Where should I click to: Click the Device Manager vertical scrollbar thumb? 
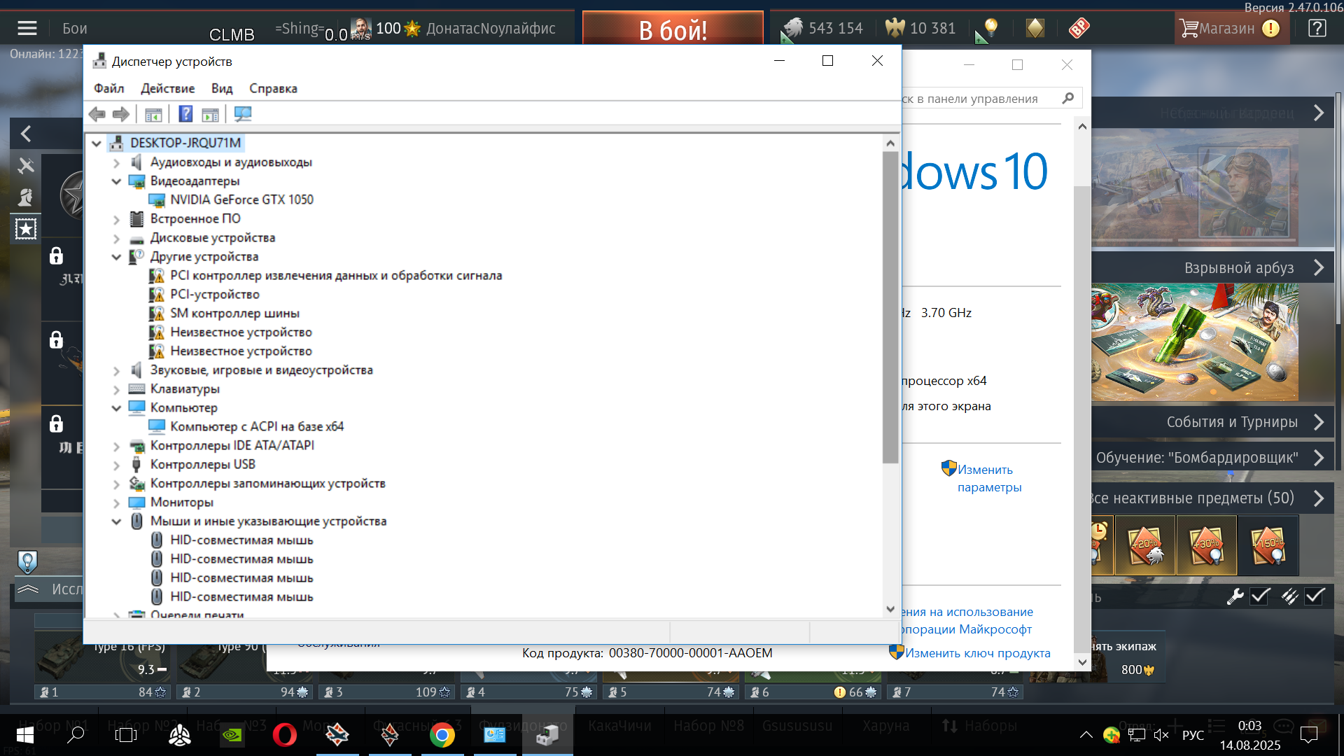click(x=890, y=307)
